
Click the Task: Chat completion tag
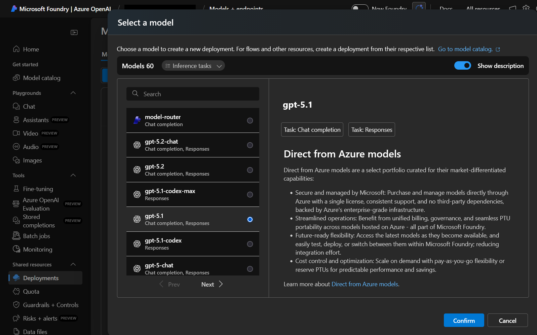[312, 129]
